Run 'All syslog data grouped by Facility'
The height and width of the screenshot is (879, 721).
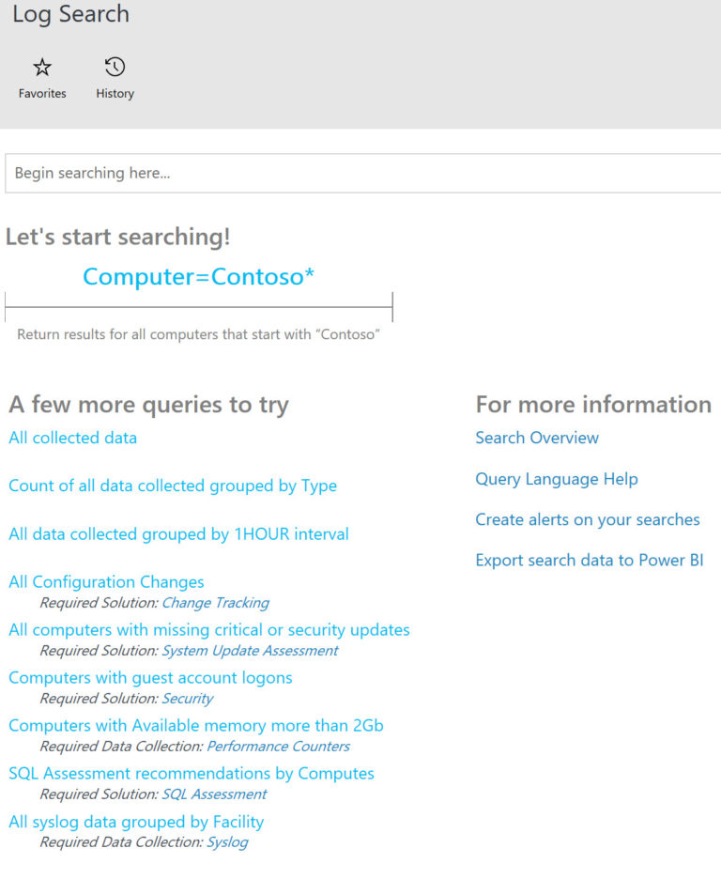pos(136,822)
